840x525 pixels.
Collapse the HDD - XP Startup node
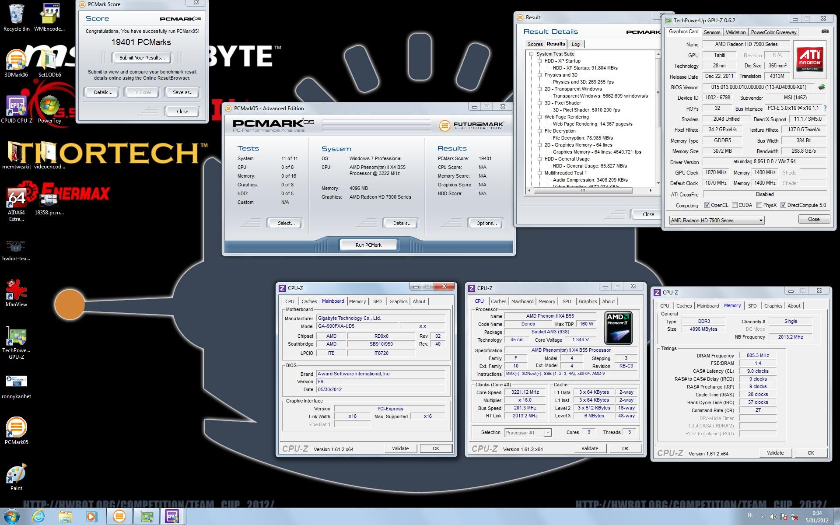click(540, 61)
